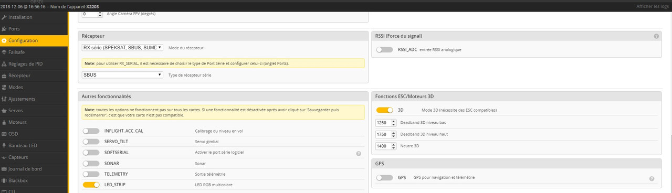Open Mode du récepteur dropdown

(x=122, y=47)
